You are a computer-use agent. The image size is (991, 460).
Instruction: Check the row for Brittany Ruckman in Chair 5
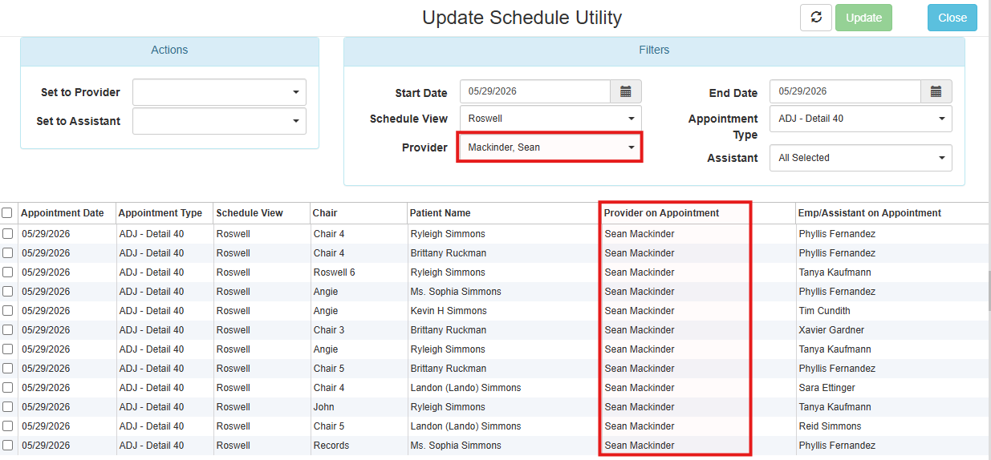(x=7, y=369)
